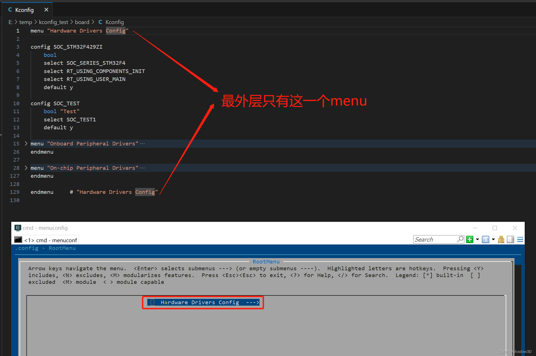The height and width of the screenshot is (356, 536).
Task: Open ConEmu system menu via hamburger icon
Action: pyautogui.click(x=520, y=239)
